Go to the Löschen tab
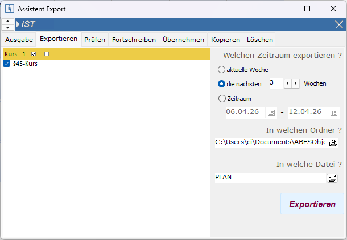347x240 pixels. [259, 40]
